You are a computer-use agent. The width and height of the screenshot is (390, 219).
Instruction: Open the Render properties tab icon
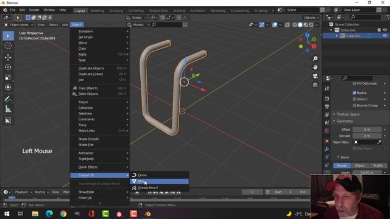click(327, 99)
